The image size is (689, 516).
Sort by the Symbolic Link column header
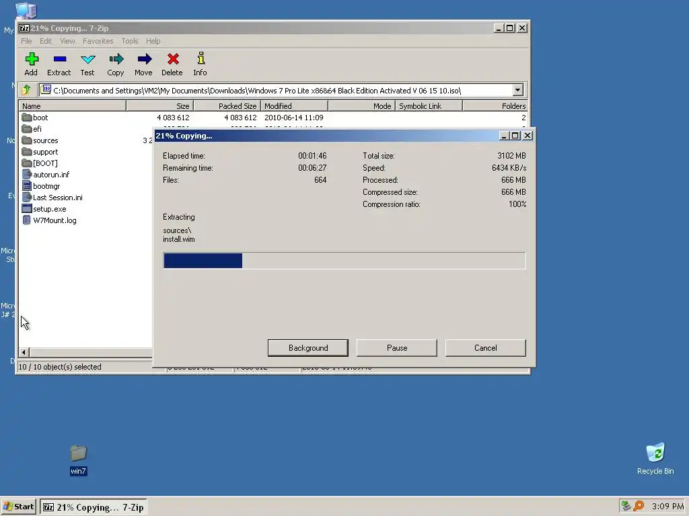coord(429,105)
